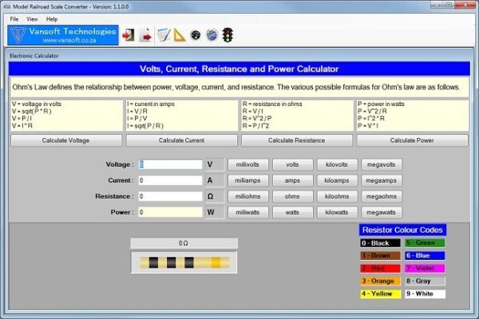The width and height of the screenshot is (479, 319).
Task: Click the 9 - White colour code
Action: pyautogui.click(x=425, y=293)
